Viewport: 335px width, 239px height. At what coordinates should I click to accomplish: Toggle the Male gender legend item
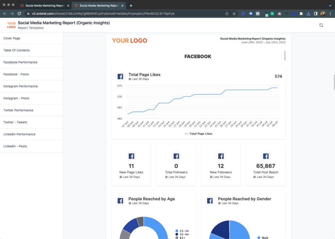[263, 237]
